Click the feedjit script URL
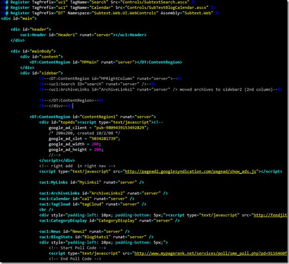This screenshot has height=264, width=289. click(x=270, y=215)
